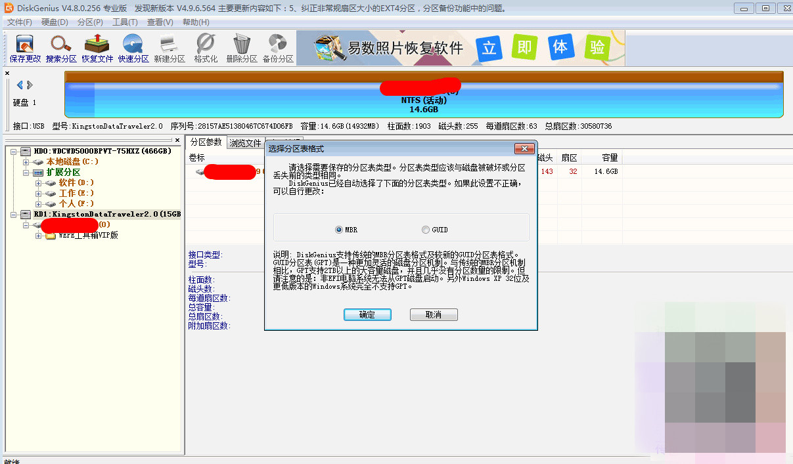Select the 软件 (D:) tree item

pos(76,182)
